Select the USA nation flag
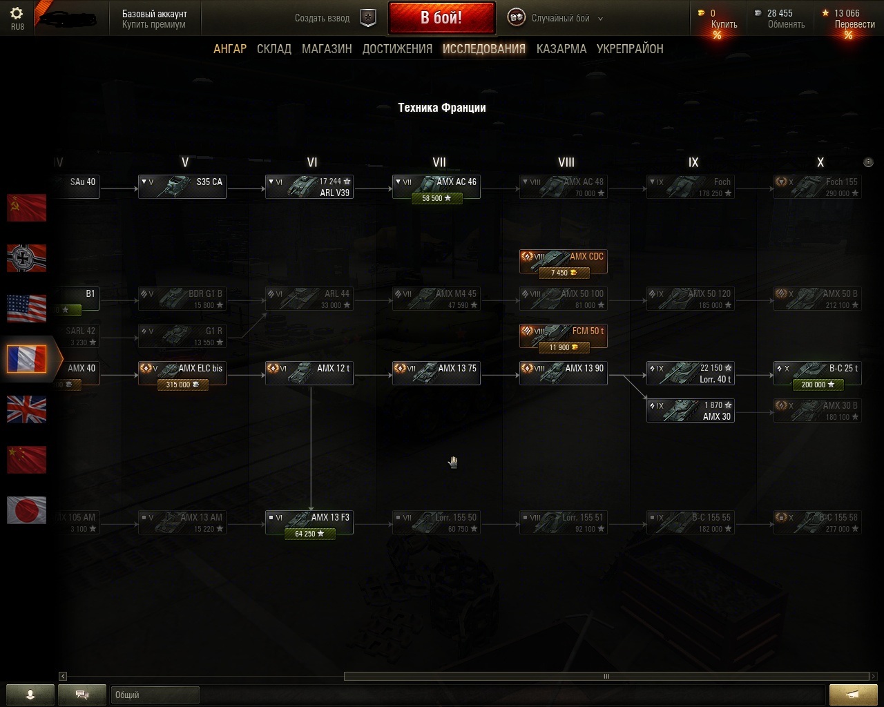The width and height of the screenshot is (884, 707). tap(26, 309)
